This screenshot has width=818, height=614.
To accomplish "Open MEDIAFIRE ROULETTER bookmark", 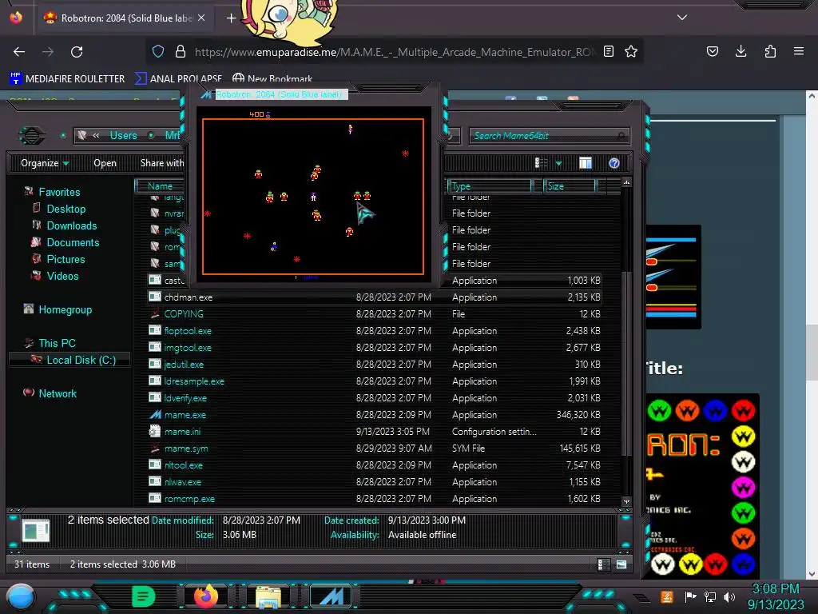I will 67,79.
